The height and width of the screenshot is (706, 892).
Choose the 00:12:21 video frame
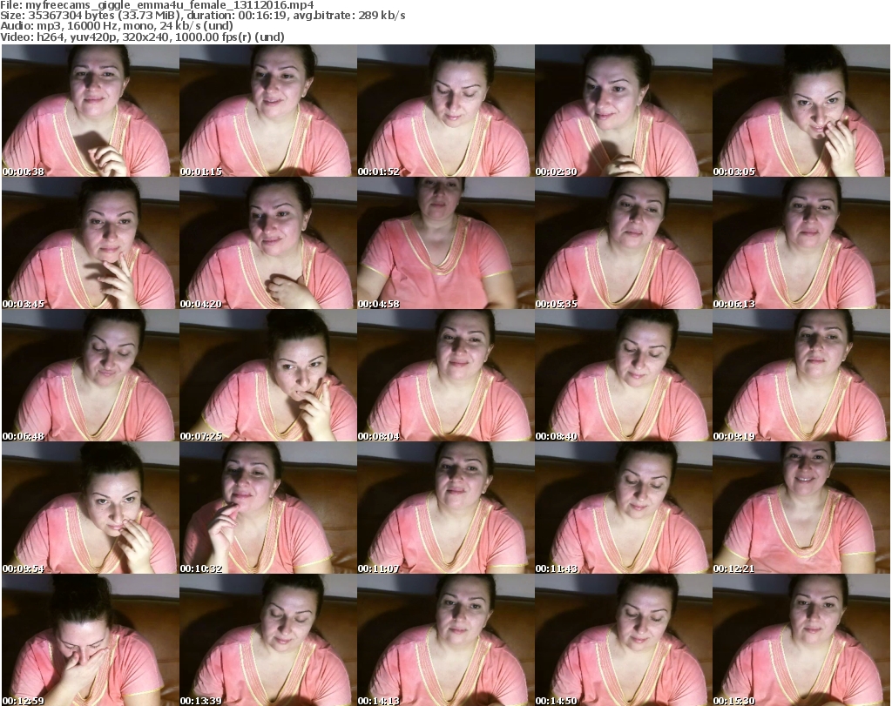click(801, 508)
